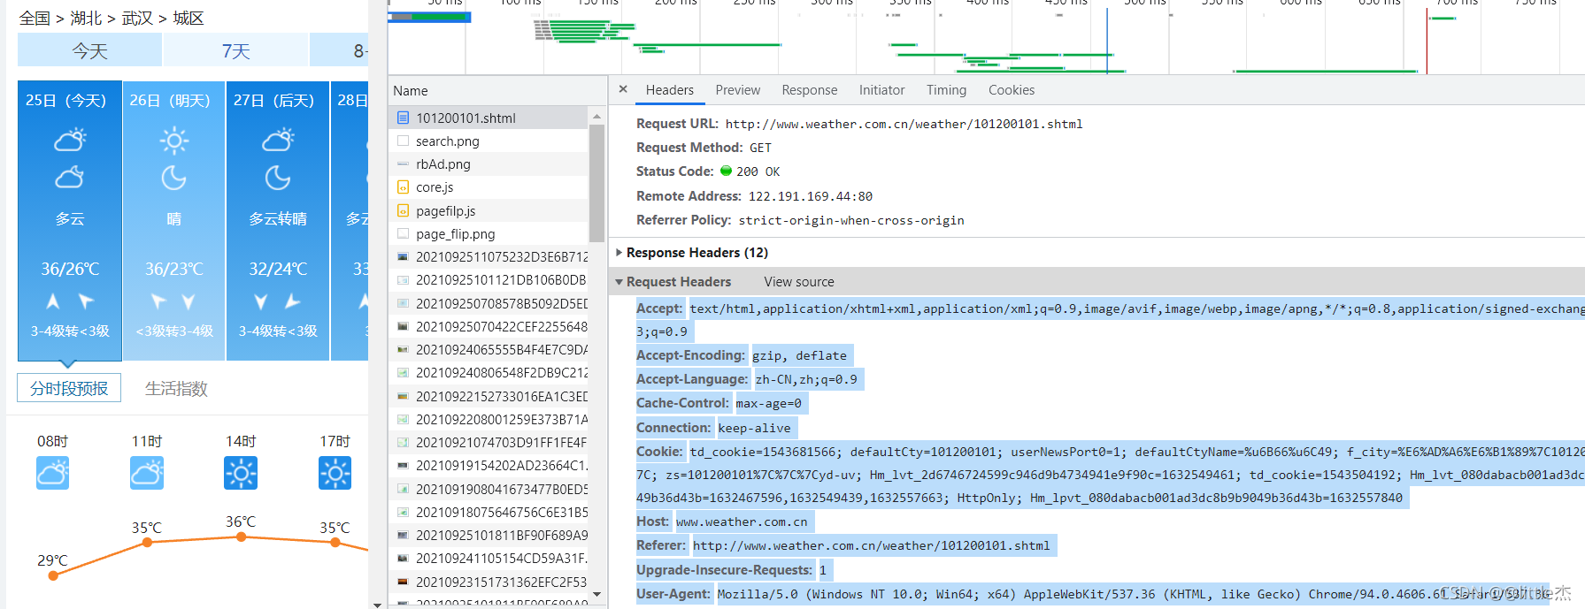This screenshot has height=609, width=1585.
Task: Click moon icon on 26日 card
Action: [x=174, y=179]
